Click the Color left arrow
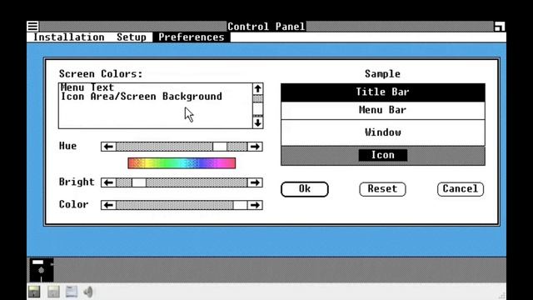The width and height of the screenshot is (533, 300). click(x=108, y=205)
